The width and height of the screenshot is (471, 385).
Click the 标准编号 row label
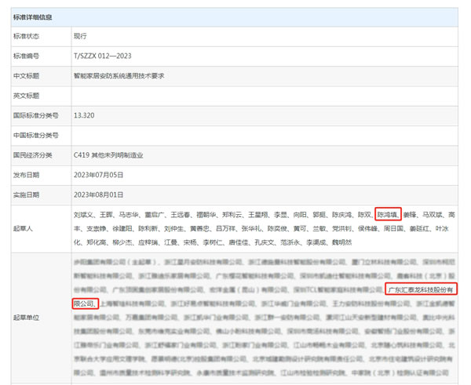[26, 56]
